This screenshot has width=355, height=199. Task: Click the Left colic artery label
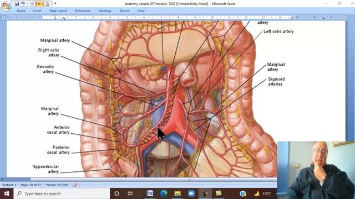(x=278, y=32)
